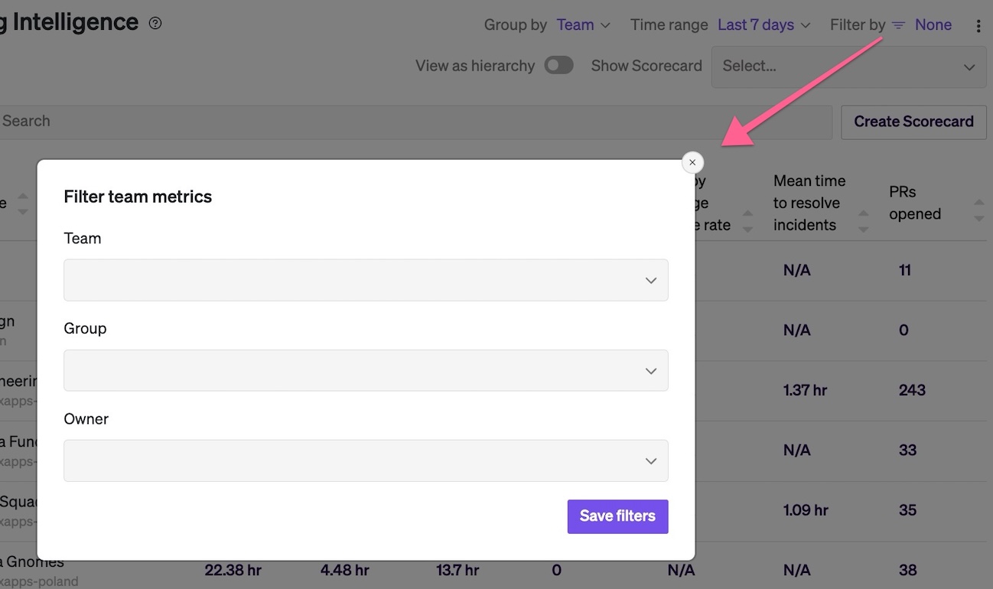This screenshot has height=589, width=993.
Task: Open the Time range Last 7 days dropdown
Action: 763,25
